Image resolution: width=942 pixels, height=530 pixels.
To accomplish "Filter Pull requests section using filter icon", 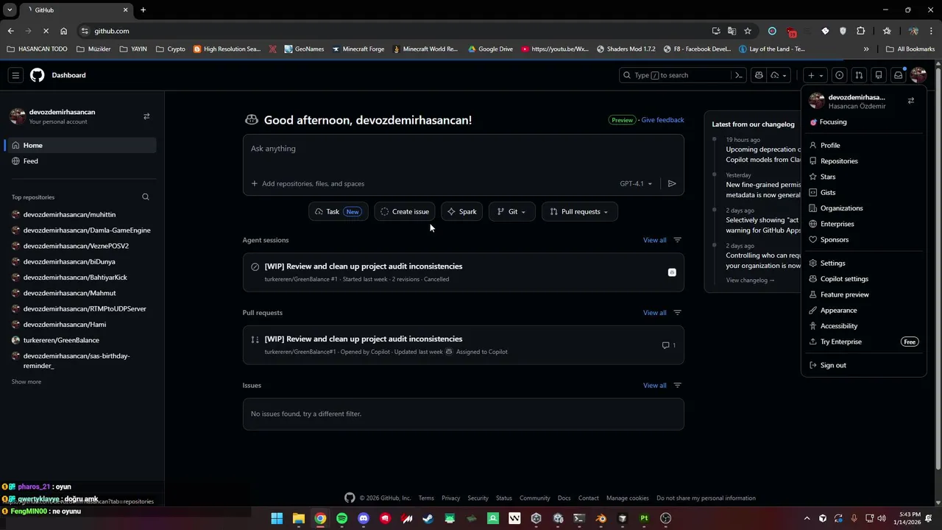I will pos(678,313).
